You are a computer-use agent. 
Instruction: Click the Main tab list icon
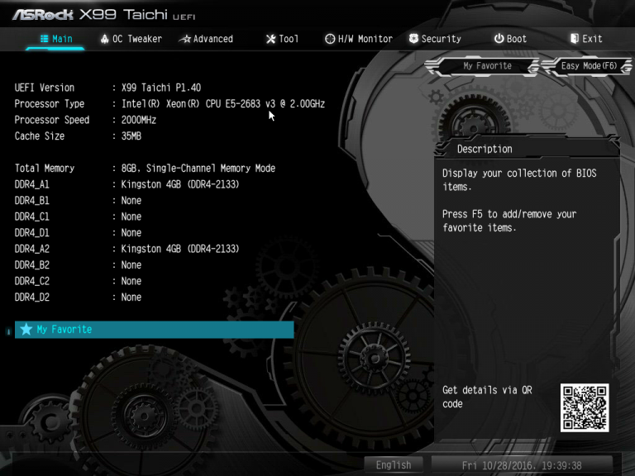coord(45,39)
